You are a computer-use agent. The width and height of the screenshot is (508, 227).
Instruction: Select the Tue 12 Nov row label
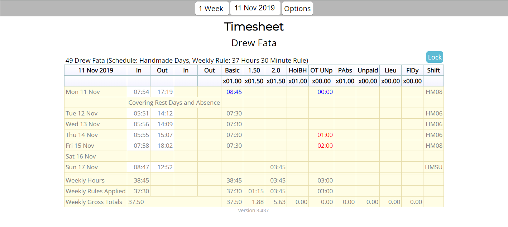tap(82, 113)
